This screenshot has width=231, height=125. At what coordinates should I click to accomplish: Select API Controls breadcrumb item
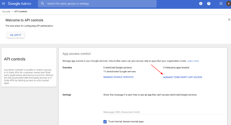pyautogui.click(x=21, y=12)
